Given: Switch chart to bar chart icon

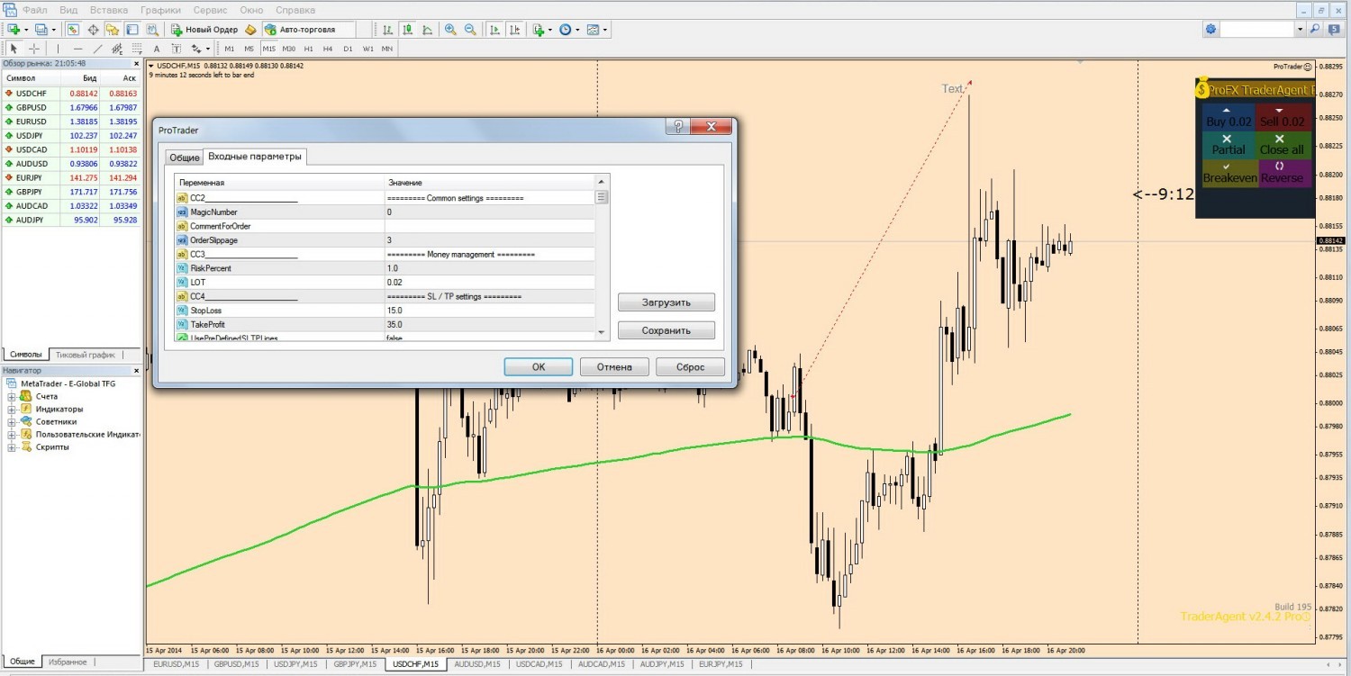Looking at the screenshot, I should point(388,30).
